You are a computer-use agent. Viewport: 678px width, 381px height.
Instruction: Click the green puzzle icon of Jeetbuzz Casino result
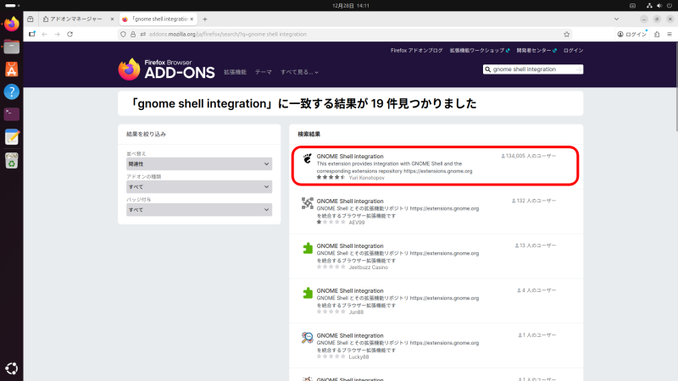[308, 248]
